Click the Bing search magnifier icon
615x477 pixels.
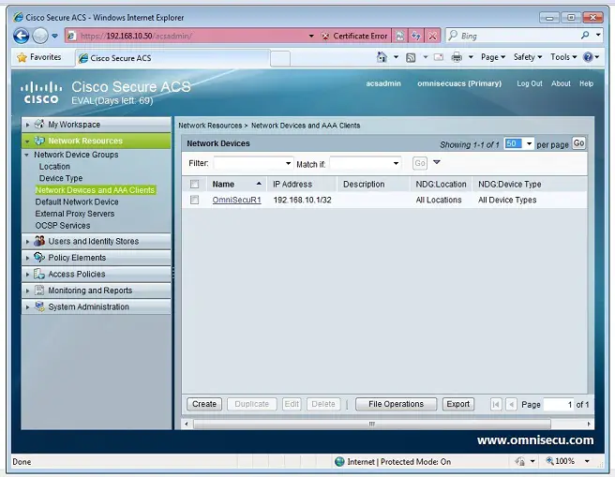[x=585, y=36]
